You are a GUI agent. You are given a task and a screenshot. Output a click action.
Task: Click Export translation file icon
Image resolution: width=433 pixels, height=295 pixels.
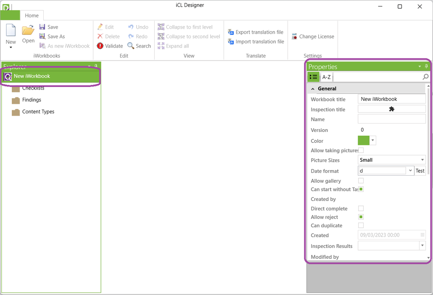(231, 32)
